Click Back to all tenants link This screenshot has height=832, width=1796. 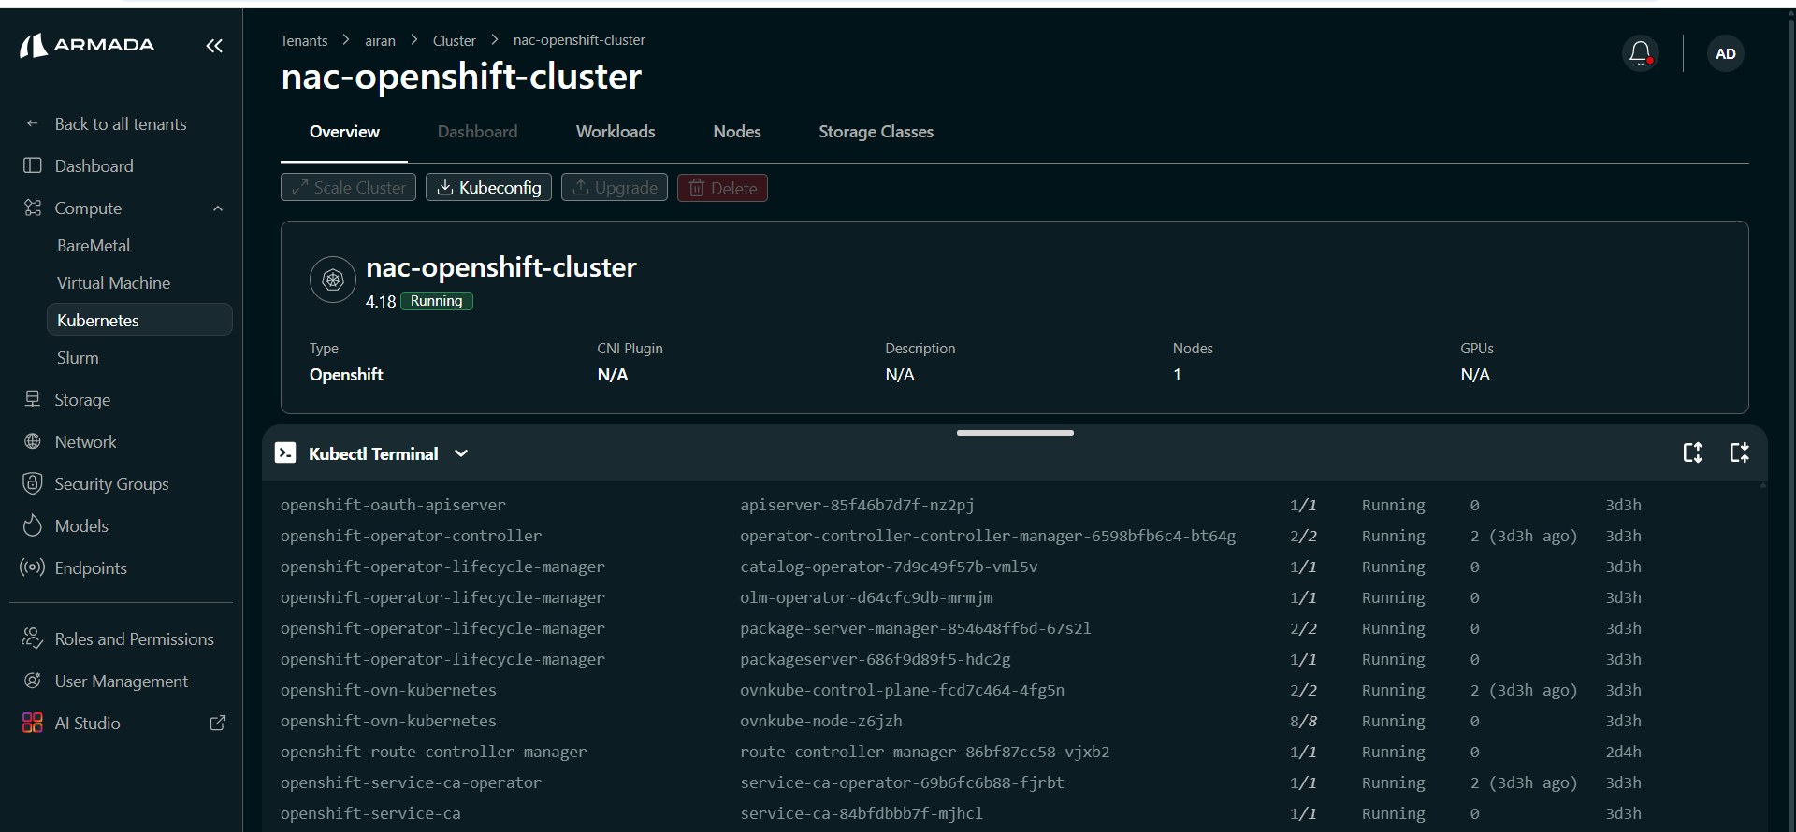[121, 123]
